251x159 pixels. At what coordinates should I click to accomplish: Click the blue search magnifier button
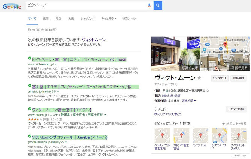(x=158, y=6)
